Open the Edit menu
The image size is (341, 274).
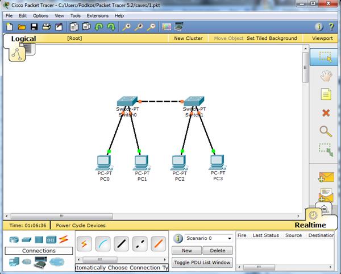tap(23, 16)
